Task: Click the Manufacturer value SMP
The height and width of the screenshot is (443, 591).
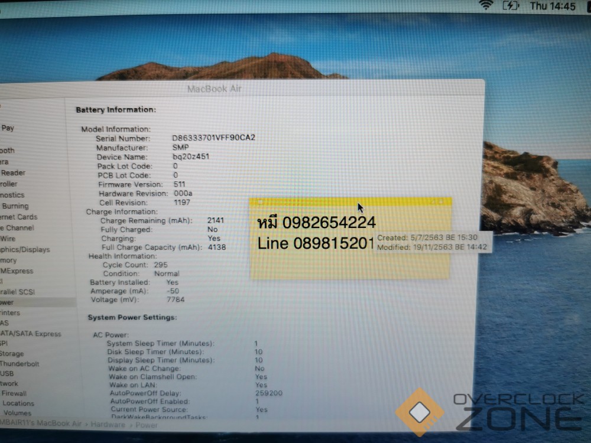Action: (180, 147)
